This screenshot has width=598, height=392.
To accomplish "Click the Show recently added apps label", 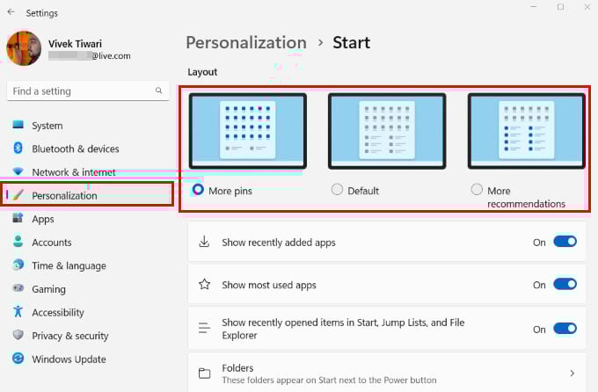I will [x=279, y=242].
